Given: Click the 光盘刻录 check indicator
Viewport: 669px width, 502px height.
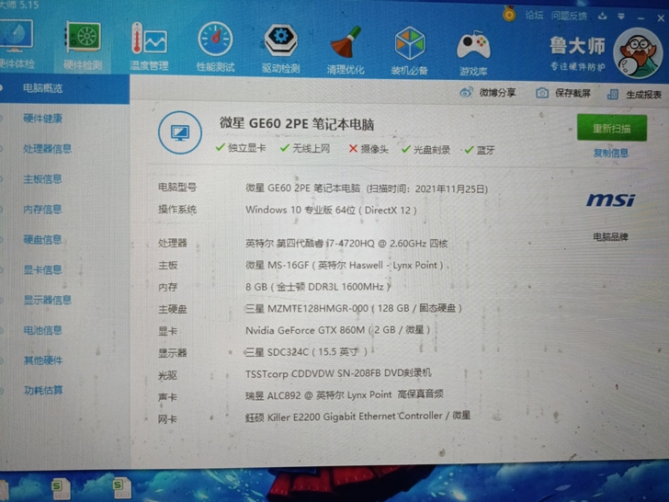Looking at the screenshot, I should click(425, 149).
